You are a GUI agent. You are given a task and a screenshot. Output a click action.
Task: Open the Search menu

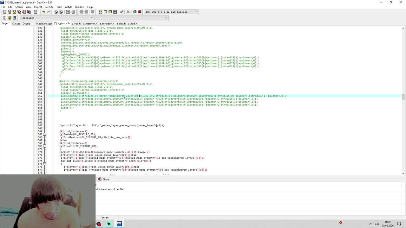[19, 7]
